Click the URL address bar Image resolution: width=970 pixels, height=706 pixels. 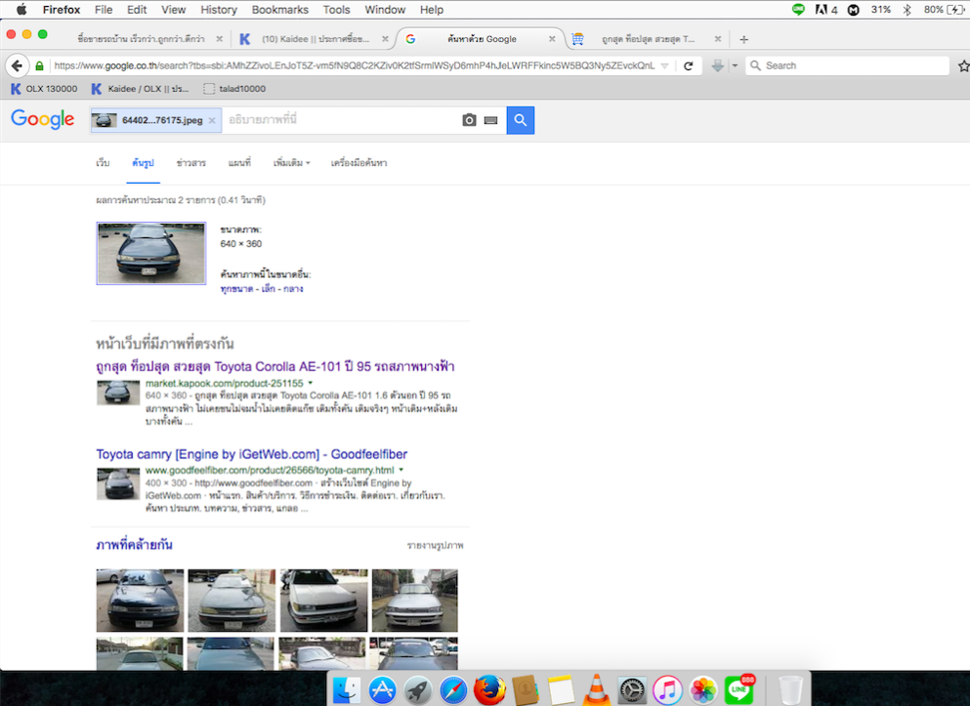coord(354,65)
